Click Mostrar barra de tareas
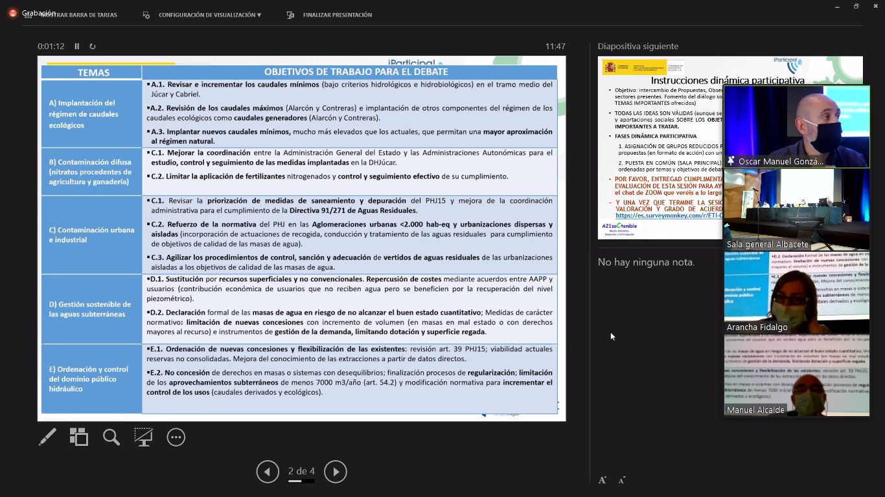 click(79, 15)
